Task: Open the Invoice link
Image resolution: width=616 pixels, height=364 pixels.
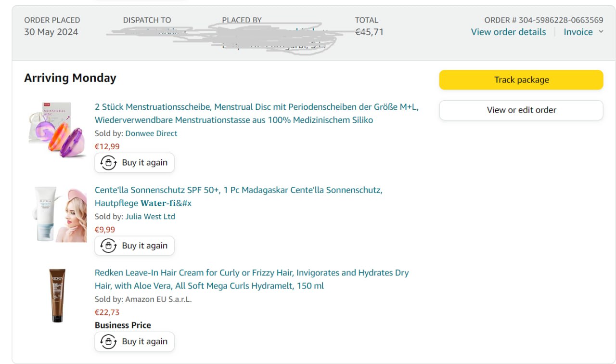Action: (578, 32)
